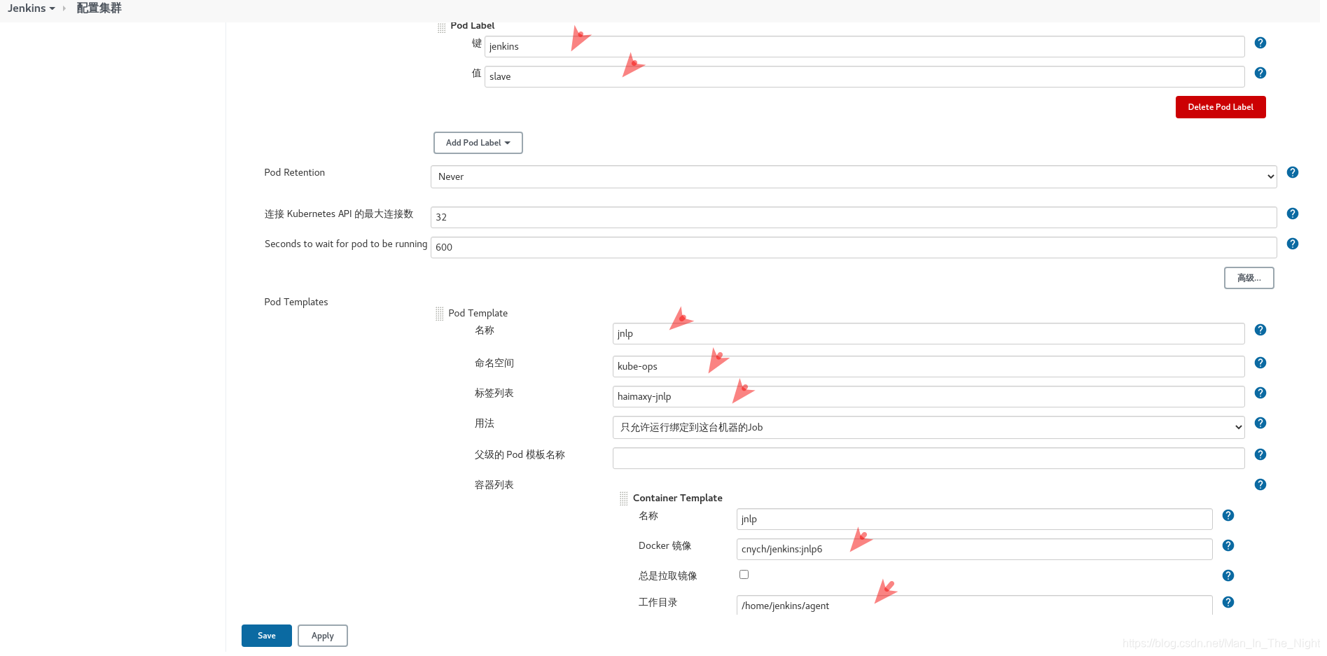1327x656 pixels.
Task: Edit Pod Template name field 'jnlp'
Action: coord(929,334)
